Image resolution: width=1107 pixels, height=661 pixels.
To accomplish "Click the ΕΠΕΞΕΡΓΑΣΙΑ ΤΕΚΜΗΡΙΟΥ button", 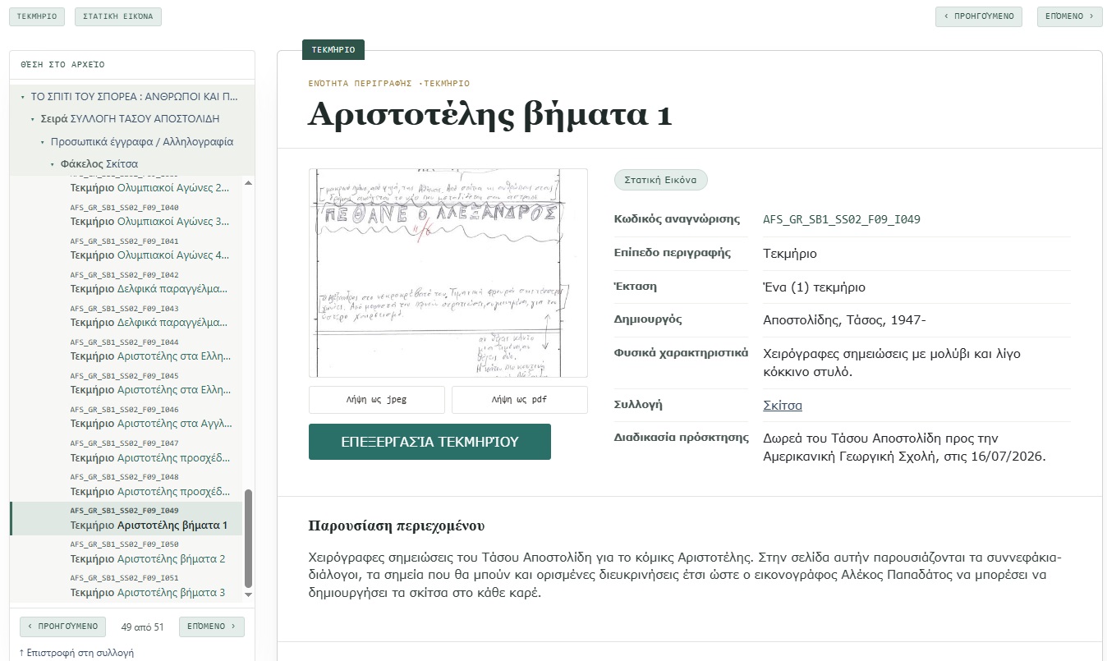I will [429, 442].
